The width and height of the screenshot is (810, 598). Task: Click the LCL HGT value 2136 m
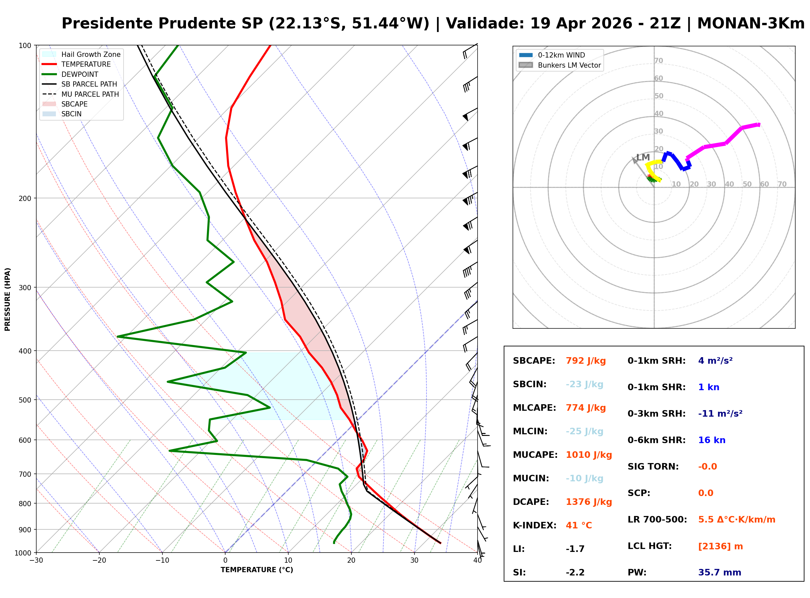[x=720, y=546]
